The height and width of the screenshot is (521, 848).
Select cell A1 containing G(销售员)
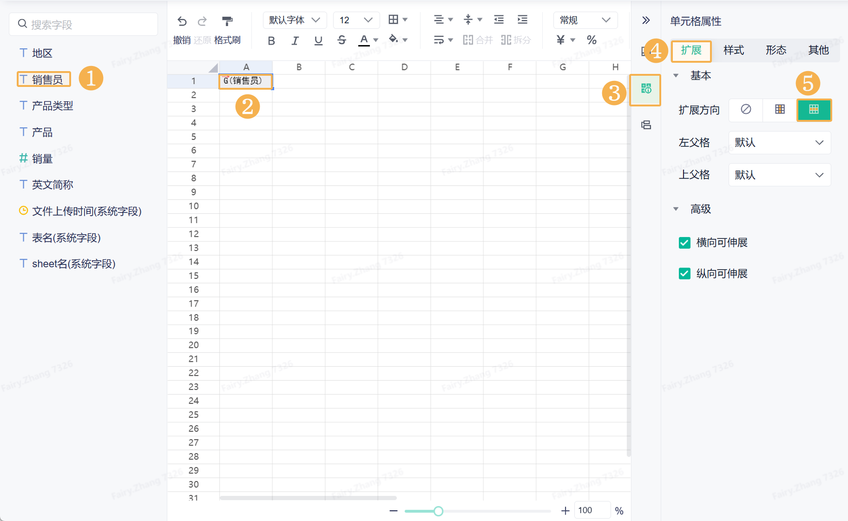coord(246,81)
